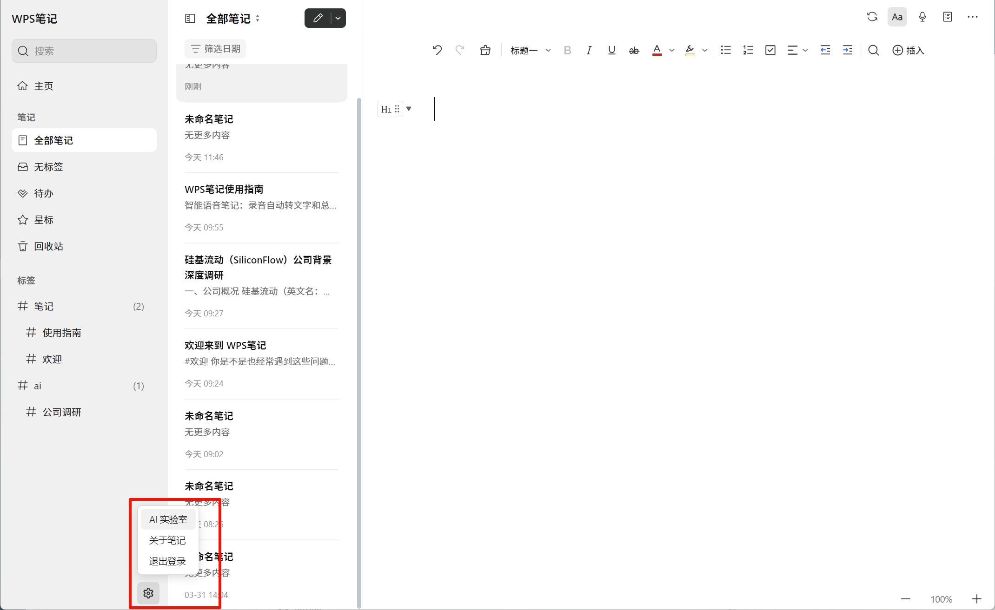Click the 100% zoom level

(x=941, y=599)
